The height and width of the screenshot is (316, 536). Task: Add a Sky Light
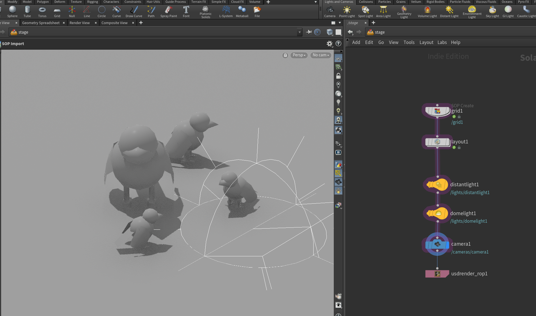[492, 12]
